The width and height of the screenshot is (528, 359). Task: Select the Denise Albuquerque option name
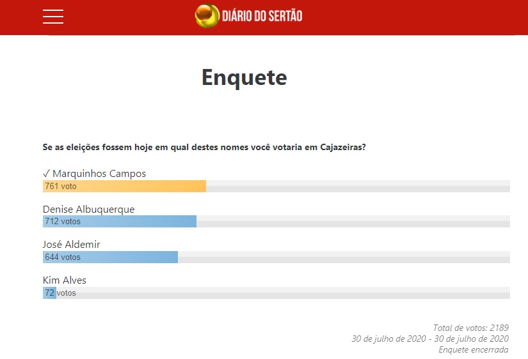pos(88,209)
